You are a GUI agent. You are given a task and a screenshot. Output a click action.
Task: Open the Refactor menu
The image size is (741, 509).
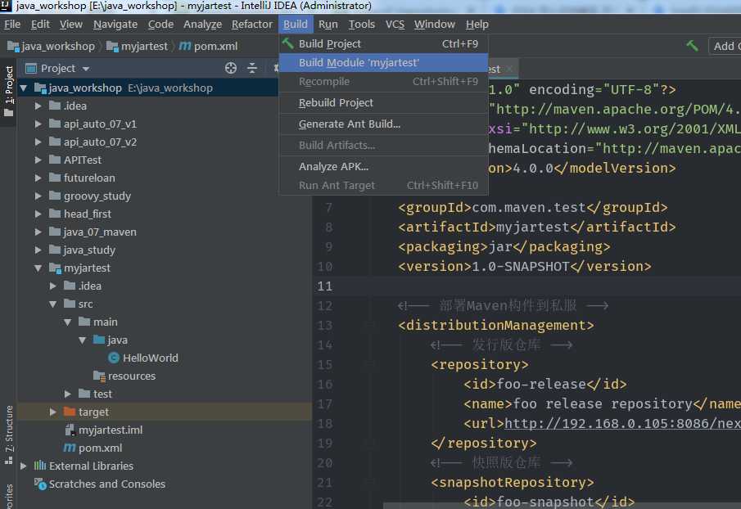(252, 24)
